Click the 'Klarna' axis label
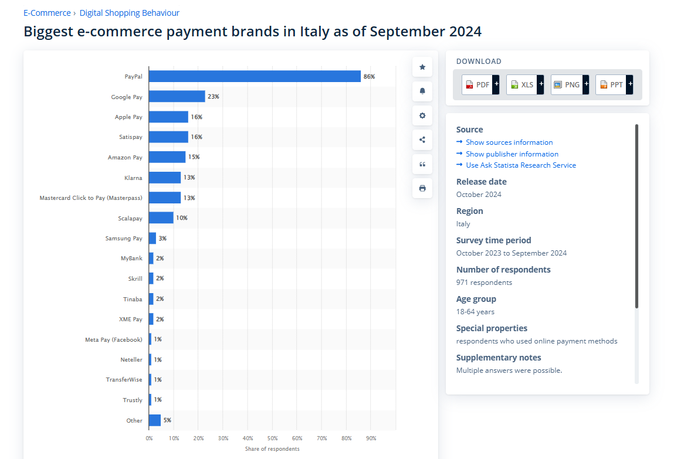The height and width of the screenshot is (459, 674). click(133, 178)
